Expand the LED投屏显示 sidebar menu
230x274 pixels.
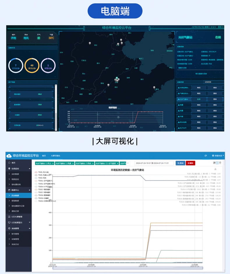coord(29,223)
